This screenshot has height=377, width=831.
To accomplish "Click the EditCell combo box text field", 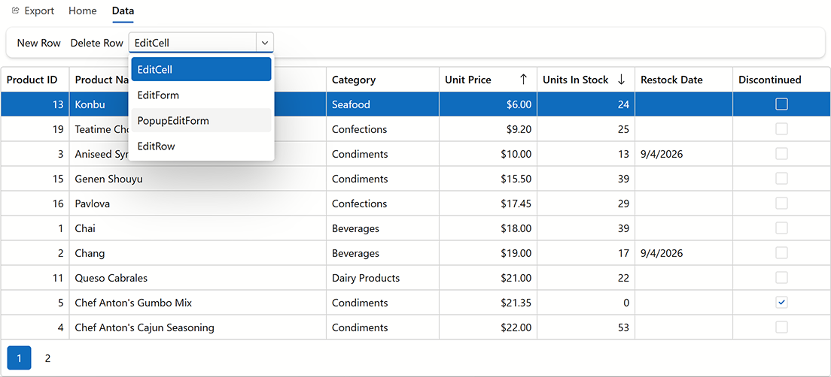I will point(193,43).
